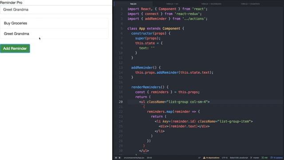This screenshot has height=160, width=284.
Task: Click the Reminder Pro title
Action: [x=11, y=3]
